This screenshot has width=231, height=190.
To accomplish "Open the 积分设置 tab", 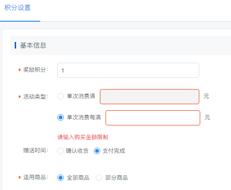I will point(18,8).
